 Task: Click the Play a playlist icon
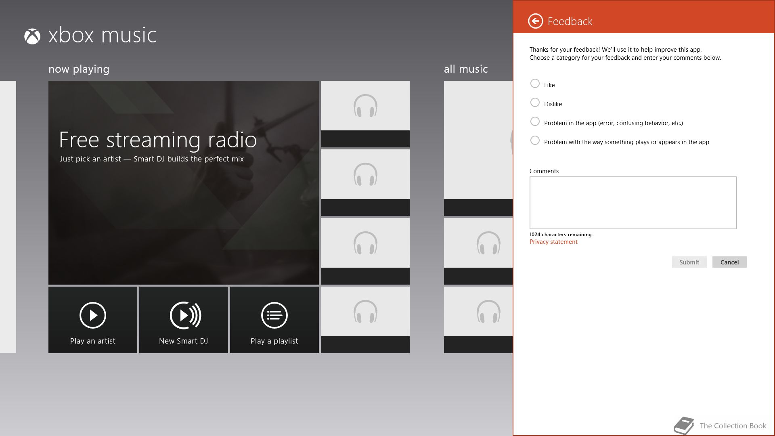point(274,315)
